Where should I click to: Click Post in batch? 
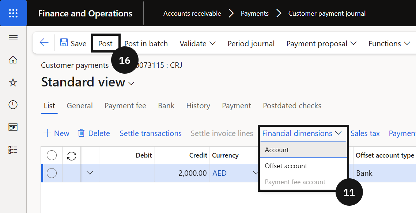click(x=146, y=44)
